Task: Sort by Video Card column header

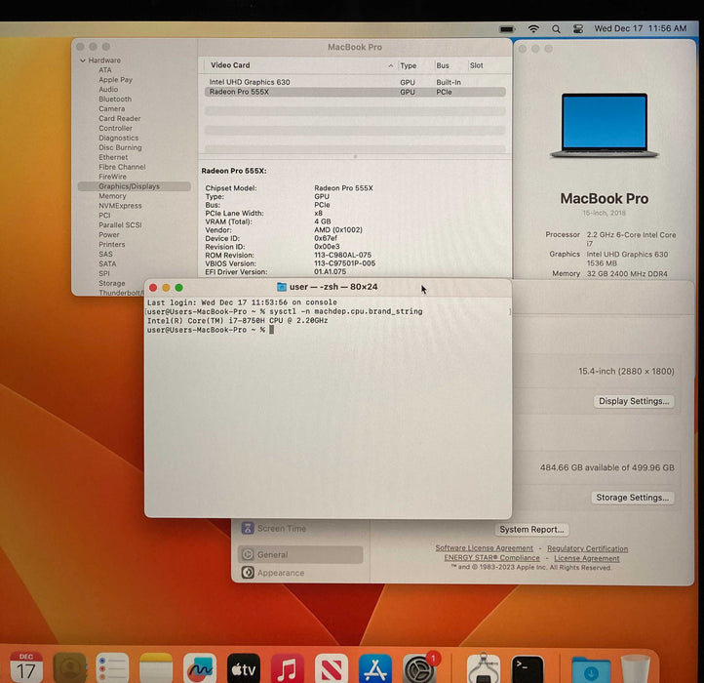Action: [x=230, y=65]
